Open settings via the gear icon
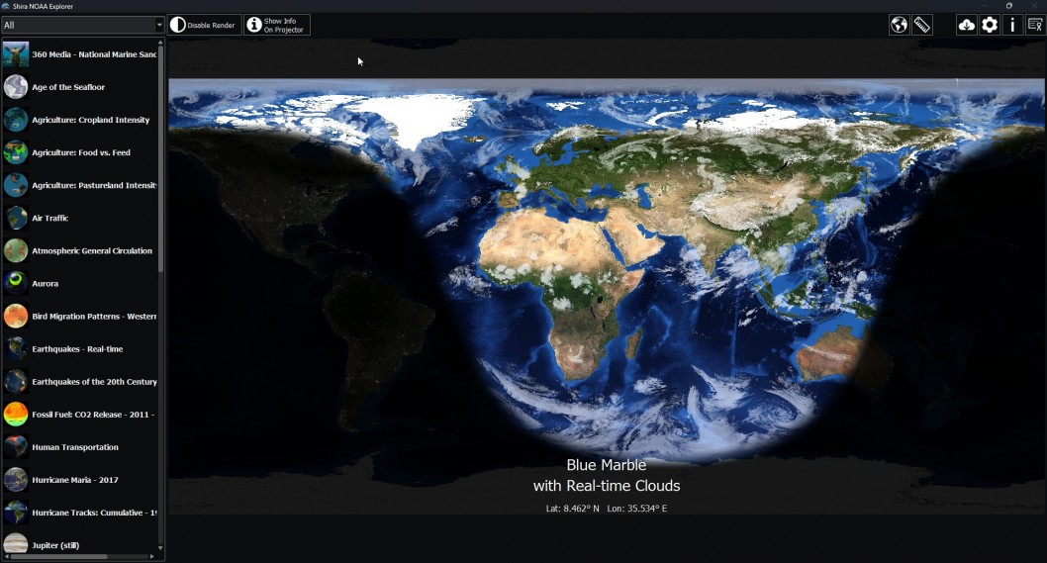Image resolution: width=1047 pixels, height=563 pixels. pyautogui.click(x=990, y=25)
